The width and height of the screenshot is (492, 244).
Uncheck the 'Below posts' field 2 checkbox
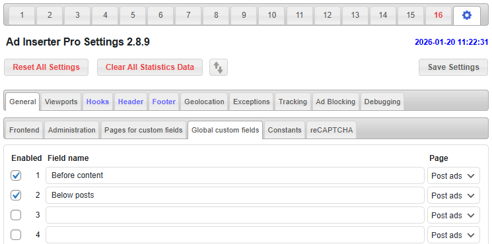point(16,195)
